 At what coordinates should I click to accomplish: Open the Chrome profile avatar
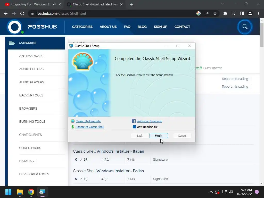point(250,13)
